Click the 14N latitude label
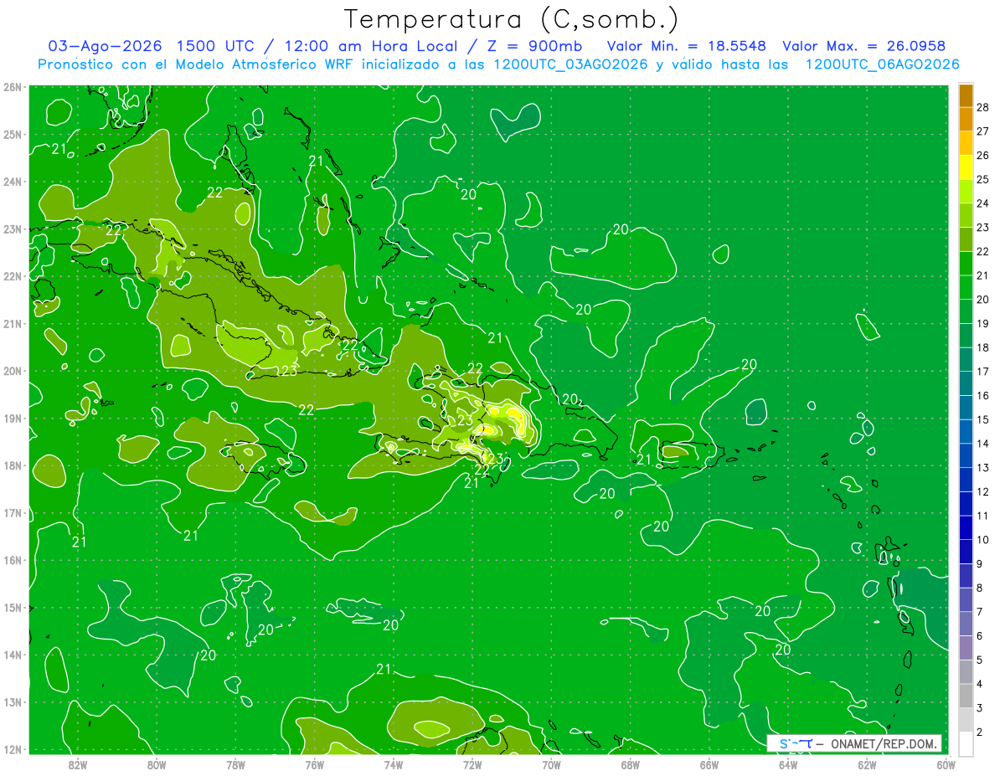The image size is (1005, 776). tap(12, 655)
